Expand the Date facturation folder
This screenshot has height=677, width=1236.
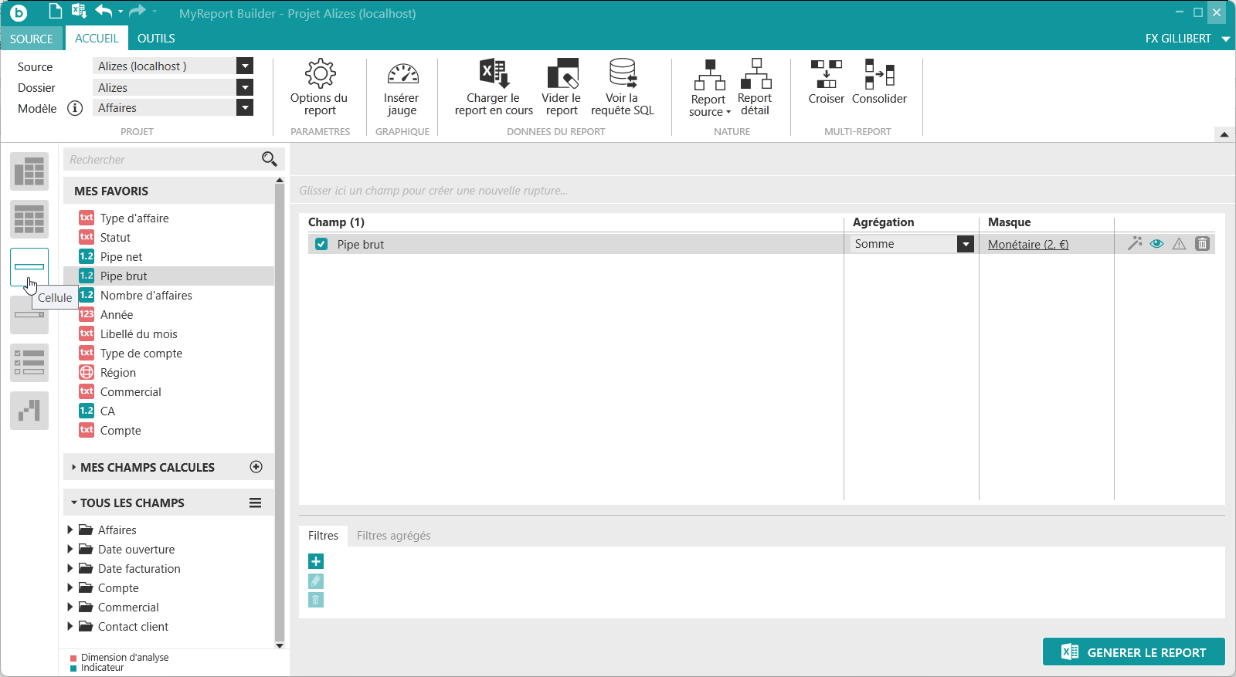point(70,569)
